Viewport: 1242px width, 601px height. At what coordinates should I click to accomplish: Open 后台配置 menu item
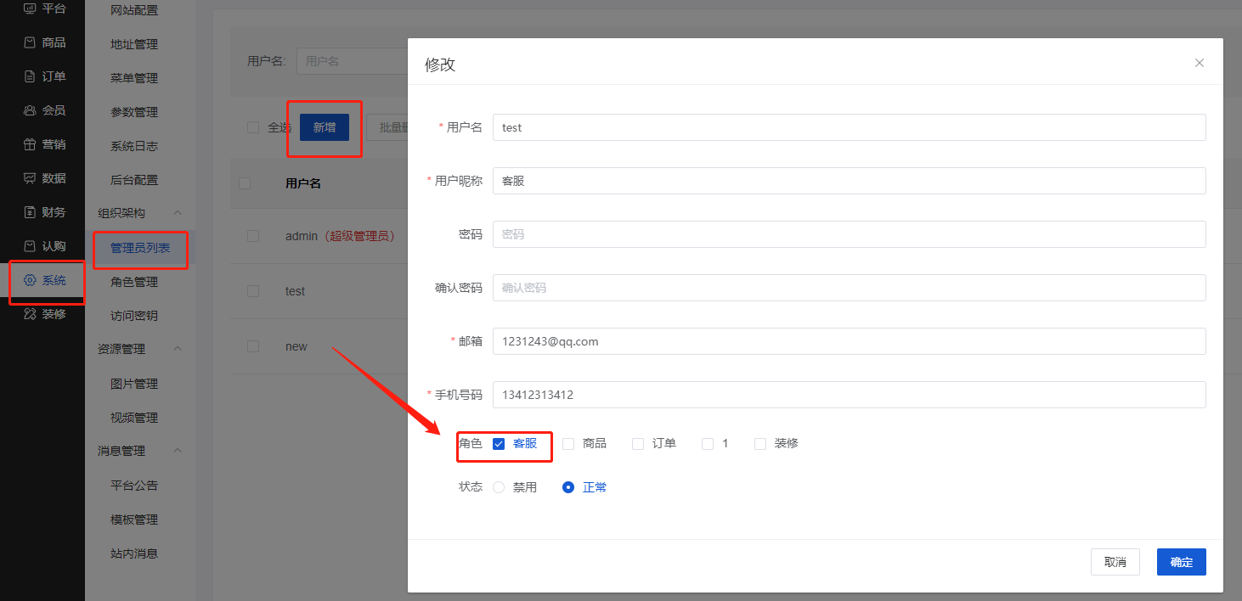click(134, 180)
